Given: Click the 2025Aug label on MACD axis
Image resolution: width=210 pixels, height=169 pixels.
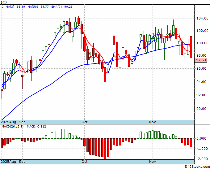Looking at the screenshot, I should click(8, 162).
